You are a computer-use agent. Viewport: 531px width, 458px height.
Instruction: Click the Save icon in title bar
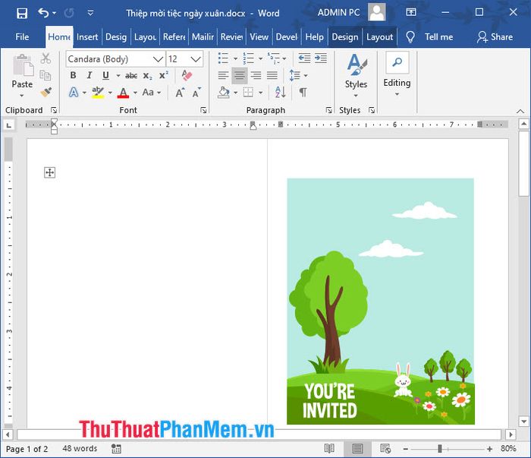click(x=21, y=13)
